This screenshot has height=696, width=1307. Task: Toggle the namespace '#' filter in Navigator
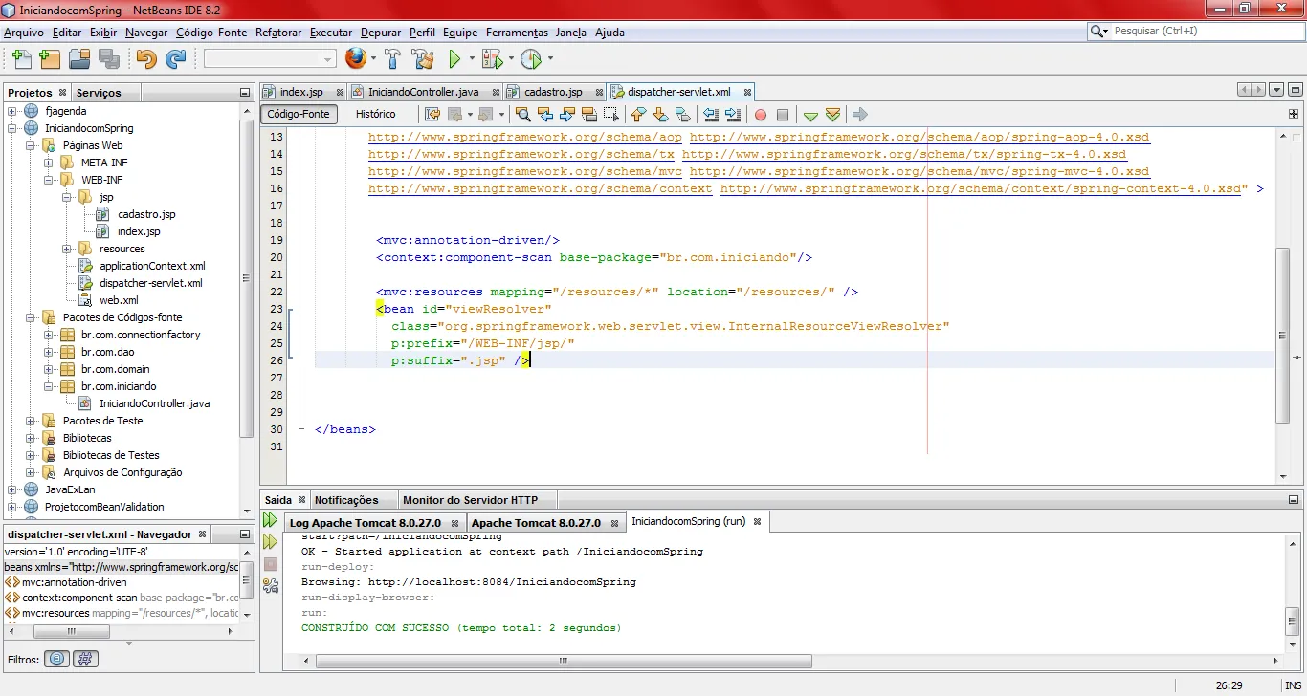pos(85,659)
